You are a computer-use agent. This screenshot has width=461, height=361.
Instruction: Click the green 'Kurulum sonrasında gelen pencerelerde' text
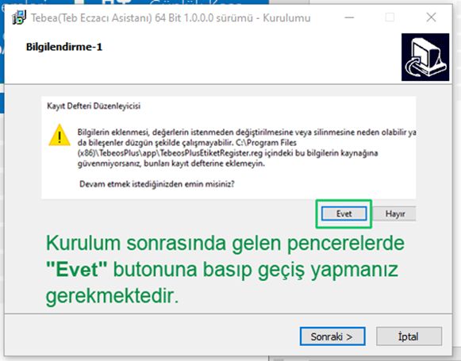coord(225,244)
